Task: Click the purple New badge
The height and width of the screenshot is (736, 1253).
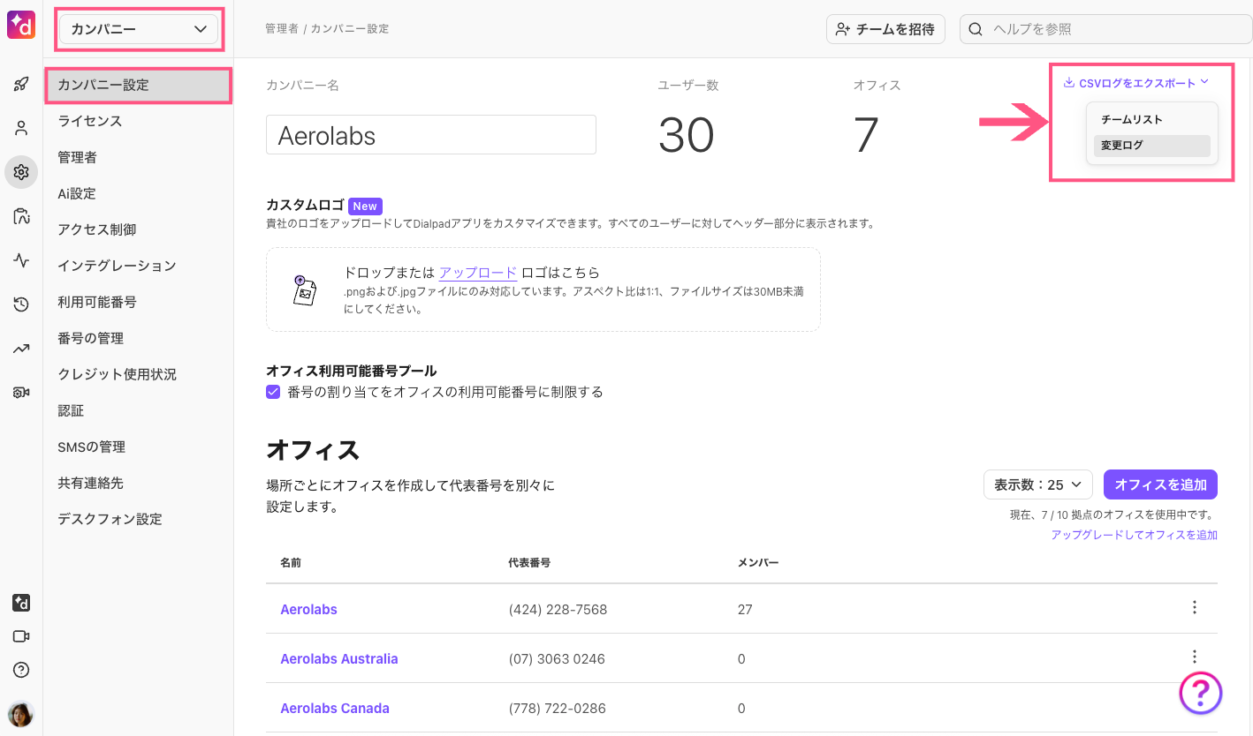Action: [365, 206]
